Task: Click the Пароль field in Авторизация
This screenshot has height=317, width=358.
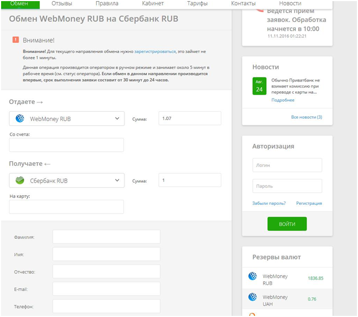Action: 287,186
